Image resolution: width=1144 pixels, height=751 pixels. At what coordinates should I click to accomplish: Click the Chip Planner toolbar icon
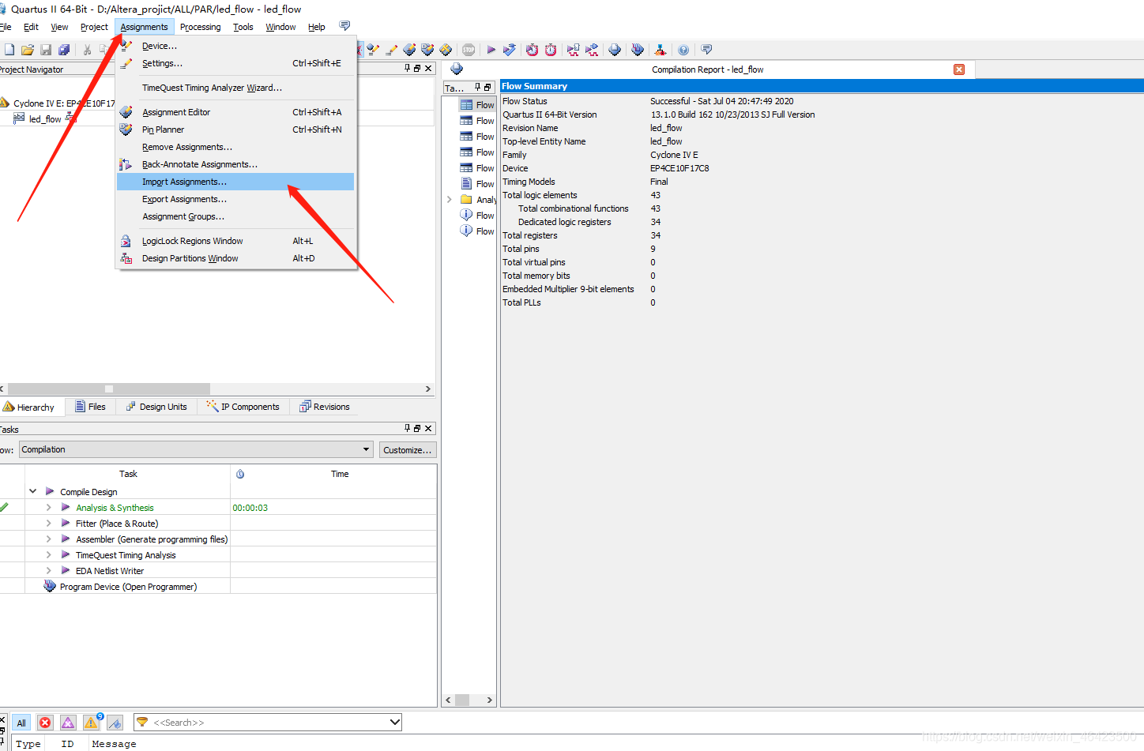[x=446, y=50]
